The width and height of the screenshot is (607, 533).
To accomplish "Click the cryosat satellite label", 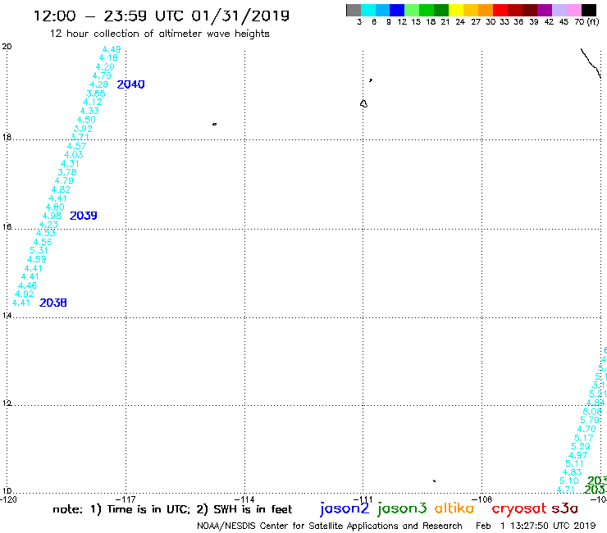I will (518, 509).
